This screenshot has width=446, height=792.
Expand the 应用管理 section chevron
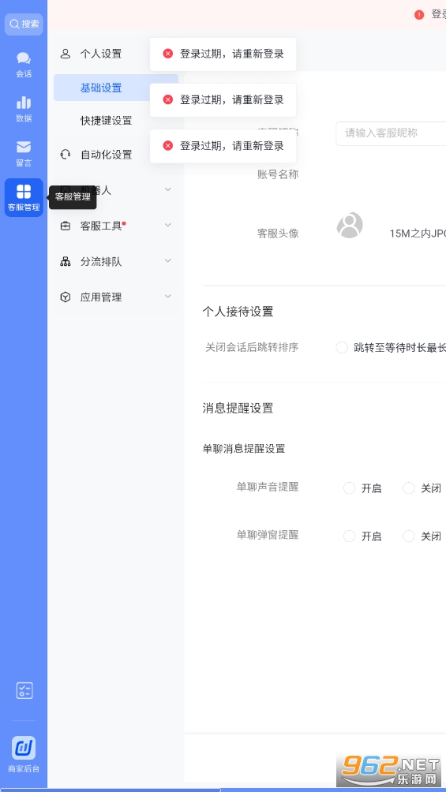(x=168, y=297)
